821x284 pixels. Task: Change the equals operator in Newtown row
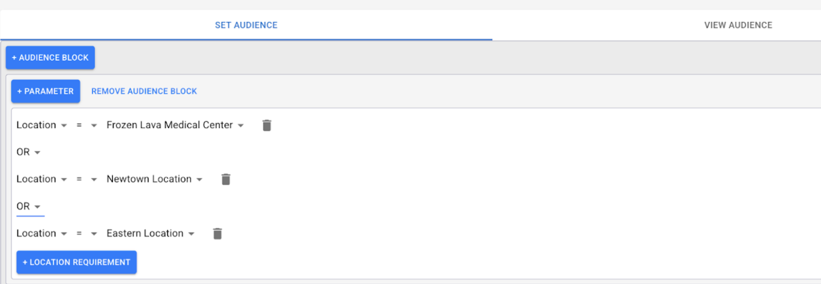[86, 179]
